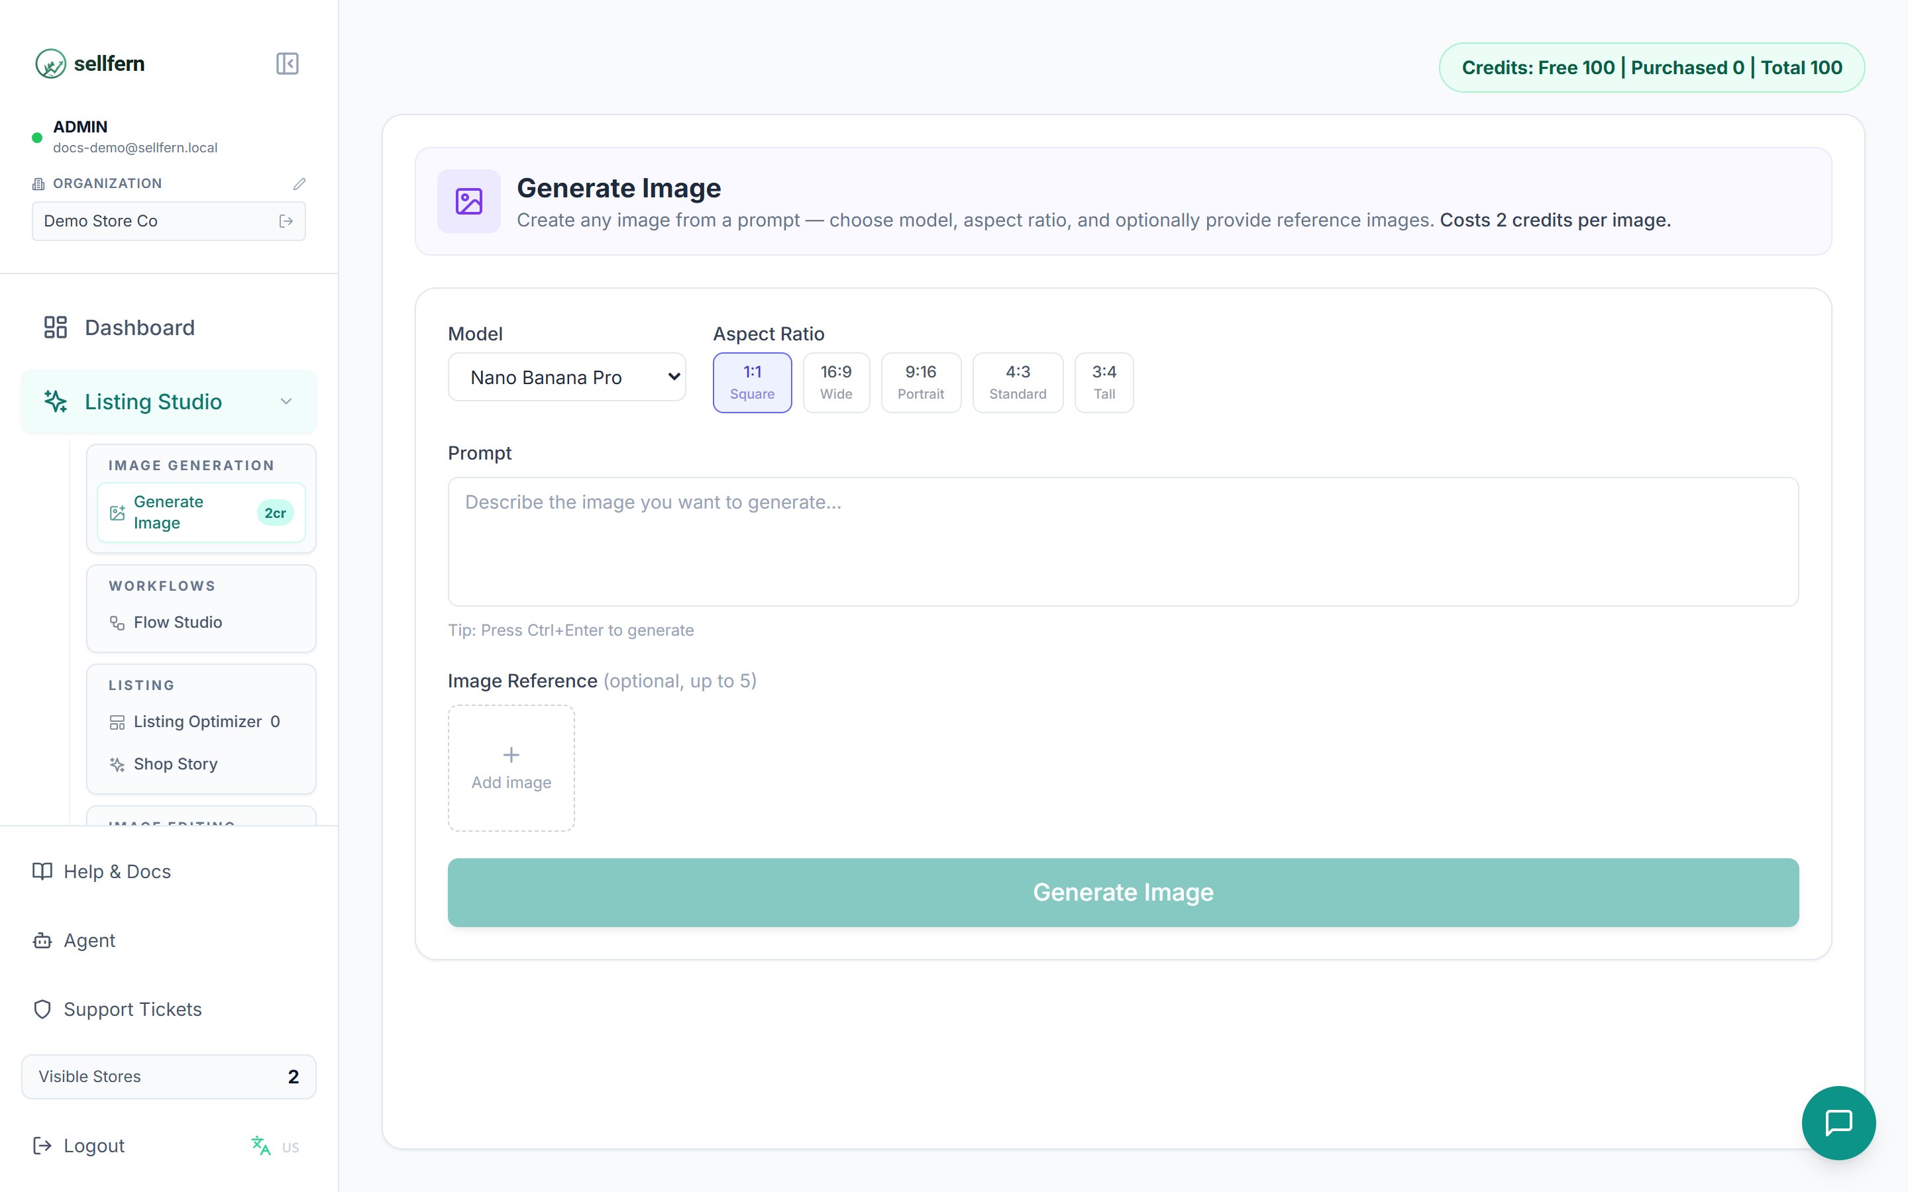Click the plus icon to add image
This screenshot has width=1908, height=1192.
tap(511, 755)
